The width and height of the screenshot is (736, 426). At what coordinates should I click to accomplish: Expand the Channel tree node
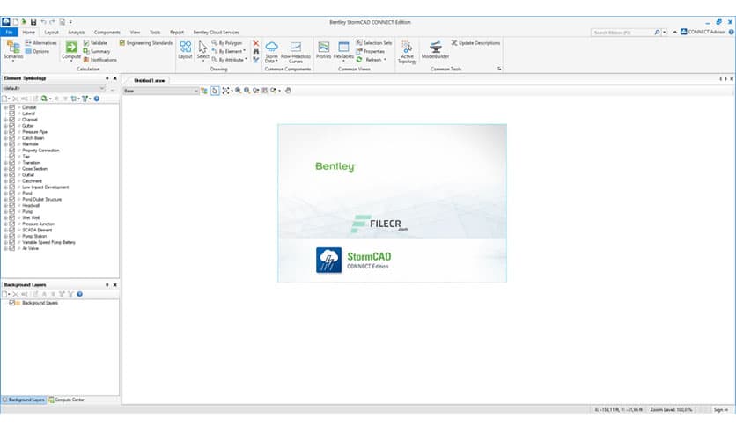[5, 120]
